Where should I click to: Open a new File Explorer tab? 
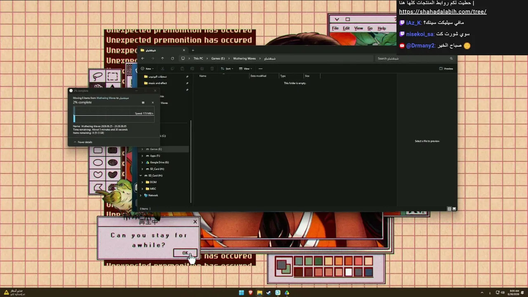coord(193,50)
